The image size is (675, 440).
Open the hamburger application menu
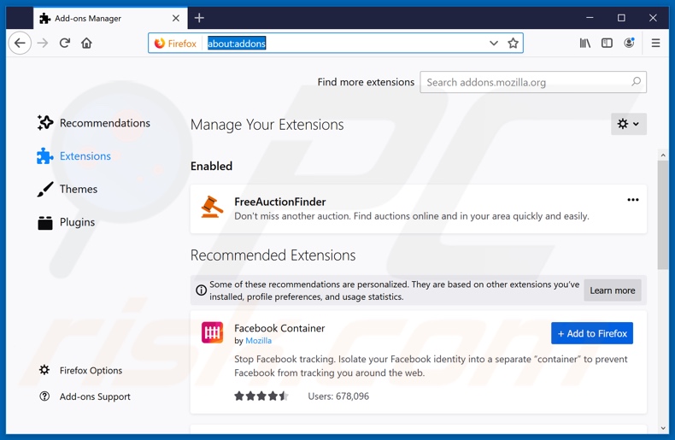pos(655,43)
